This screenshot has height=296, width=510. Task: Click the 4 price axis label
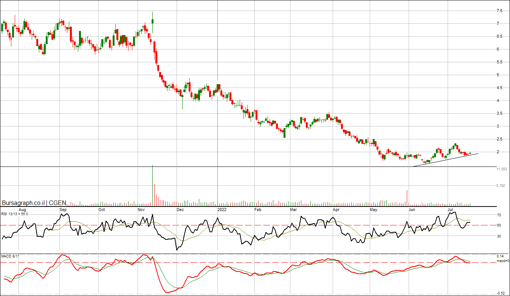[x=498, y=101]
